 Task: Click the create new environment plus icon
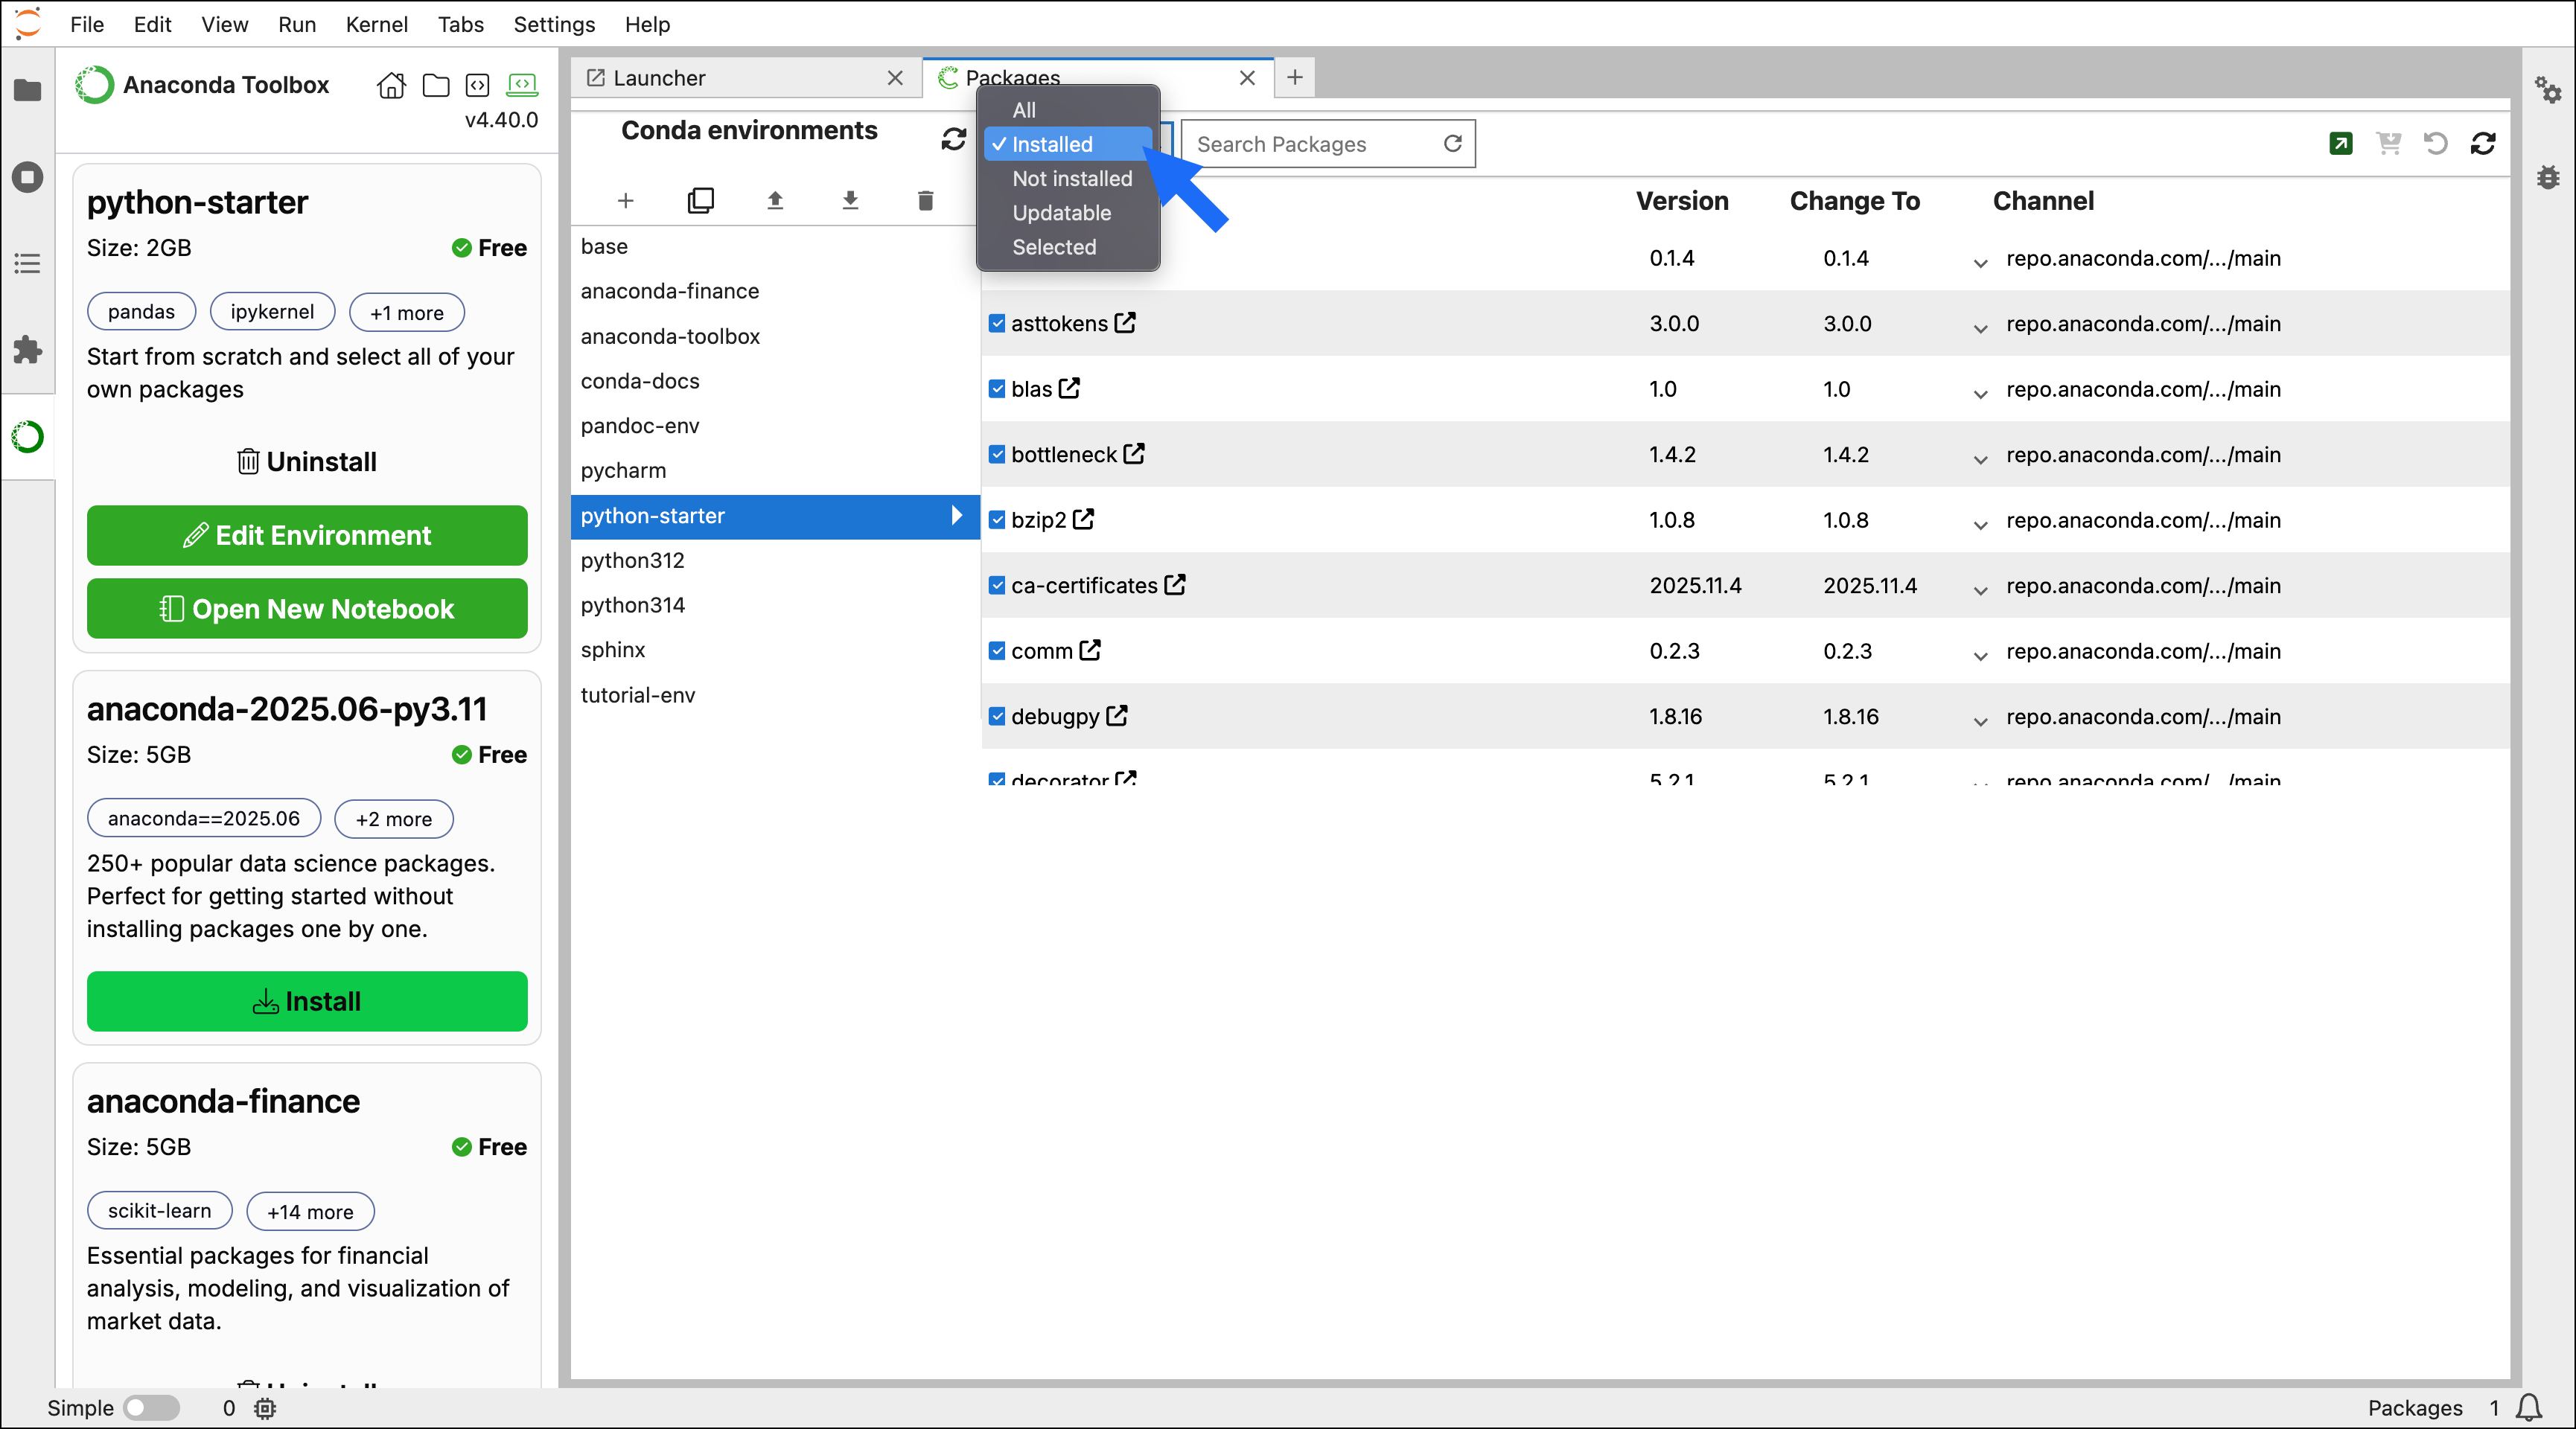click(x=625, y=201)
